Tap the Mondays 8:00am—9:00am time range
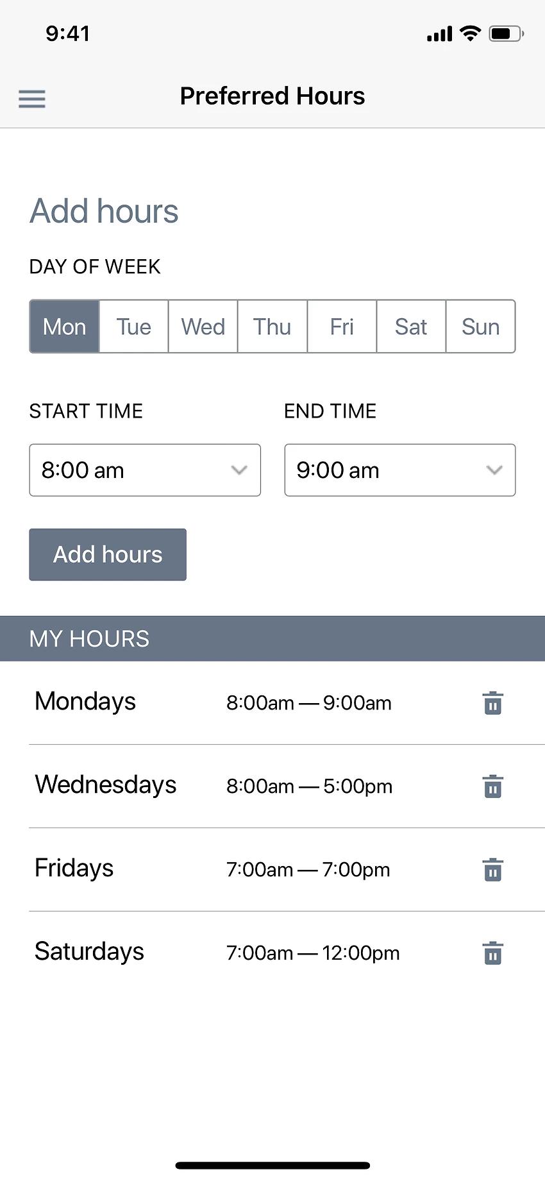The height and width of the screenshot is (1181, 545). pyautogui.click(x=309, y=703)
